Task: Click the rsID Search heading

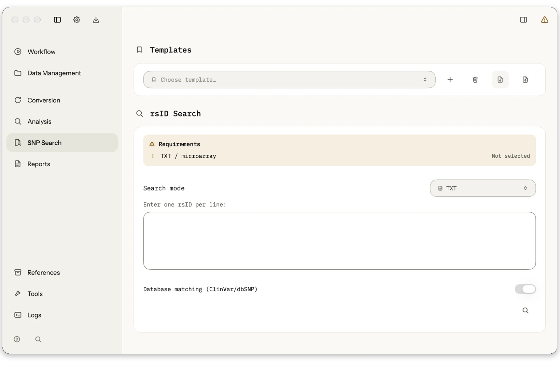Action: tap(176, 114)
